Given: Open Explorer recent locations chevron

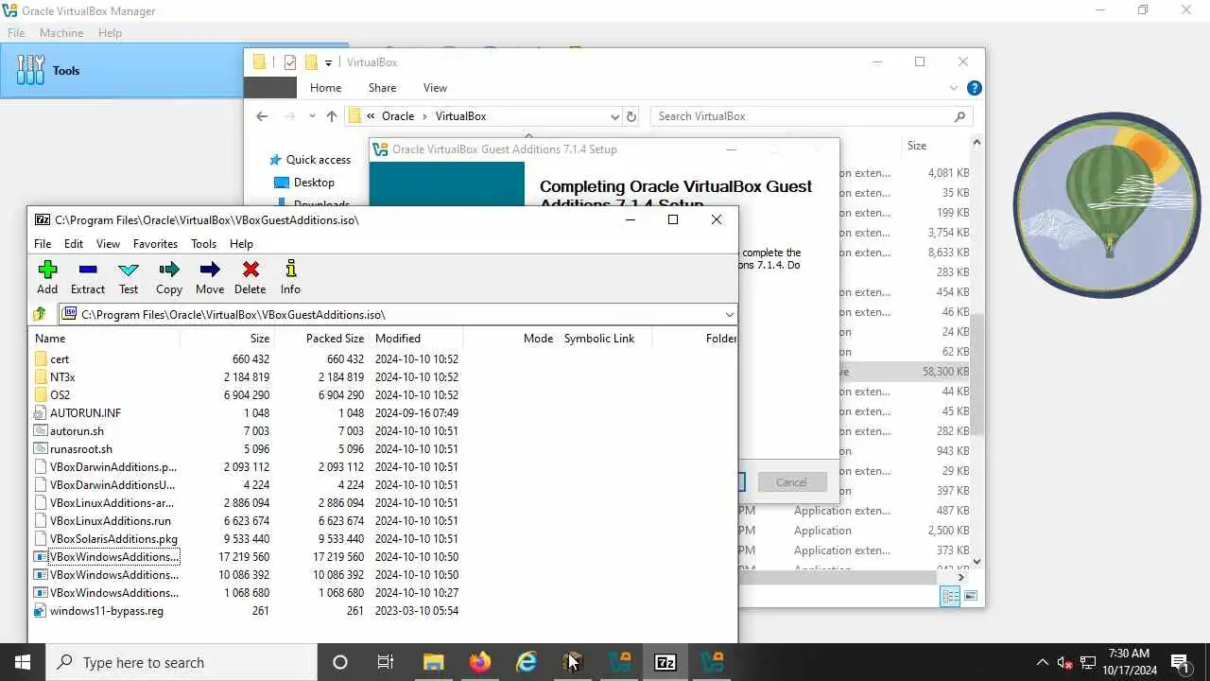Looking at the screenshot, I should (x=311, y=116).
